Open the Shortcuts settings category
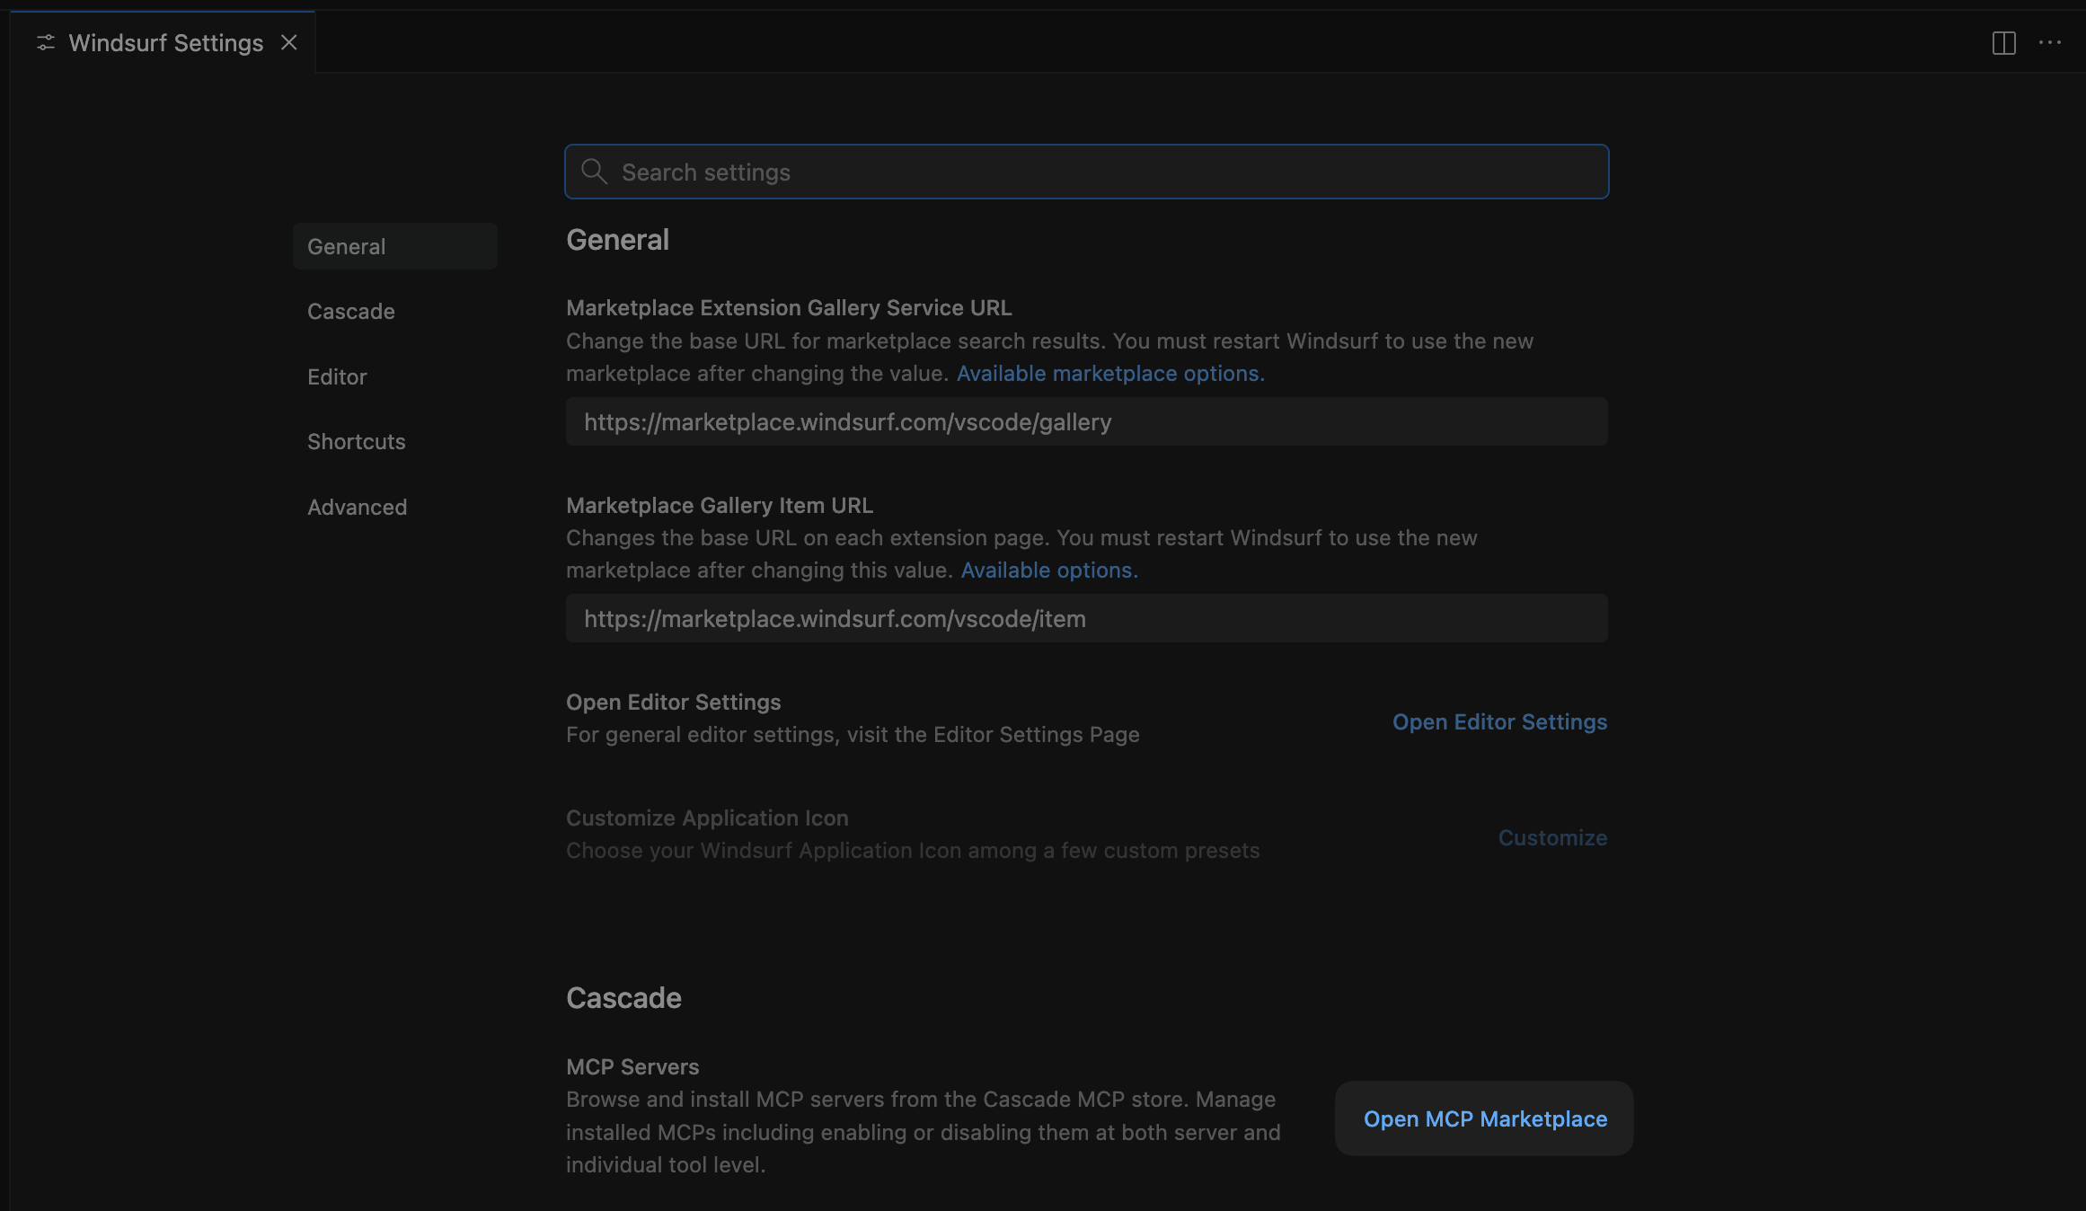The height and width of the screenshot is (1211, 2086). 356,442
